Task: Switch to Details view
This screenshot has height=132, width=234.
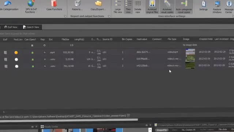Action: pyautogui.click(x=137, y=7)
